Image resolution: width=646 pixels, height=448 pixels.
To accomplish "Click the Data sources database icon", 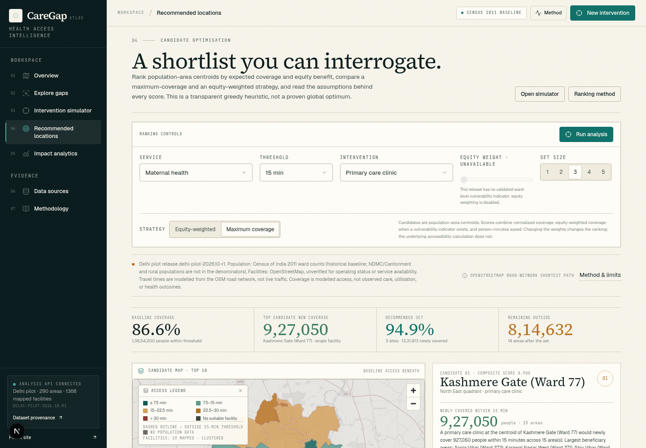I will click(x=26, y=191).
